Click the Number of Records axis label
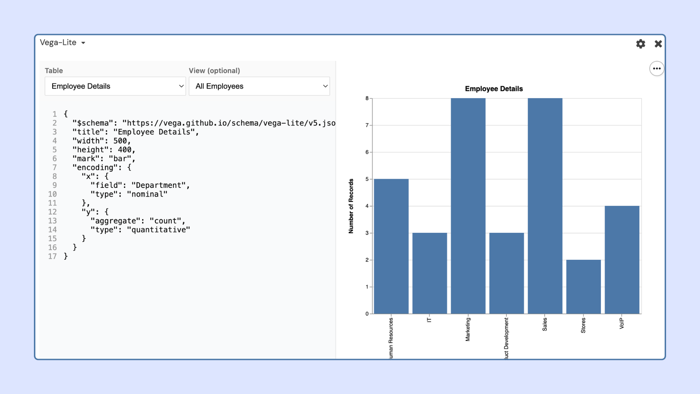The image size is (700, 394). [x=351, y=206]
